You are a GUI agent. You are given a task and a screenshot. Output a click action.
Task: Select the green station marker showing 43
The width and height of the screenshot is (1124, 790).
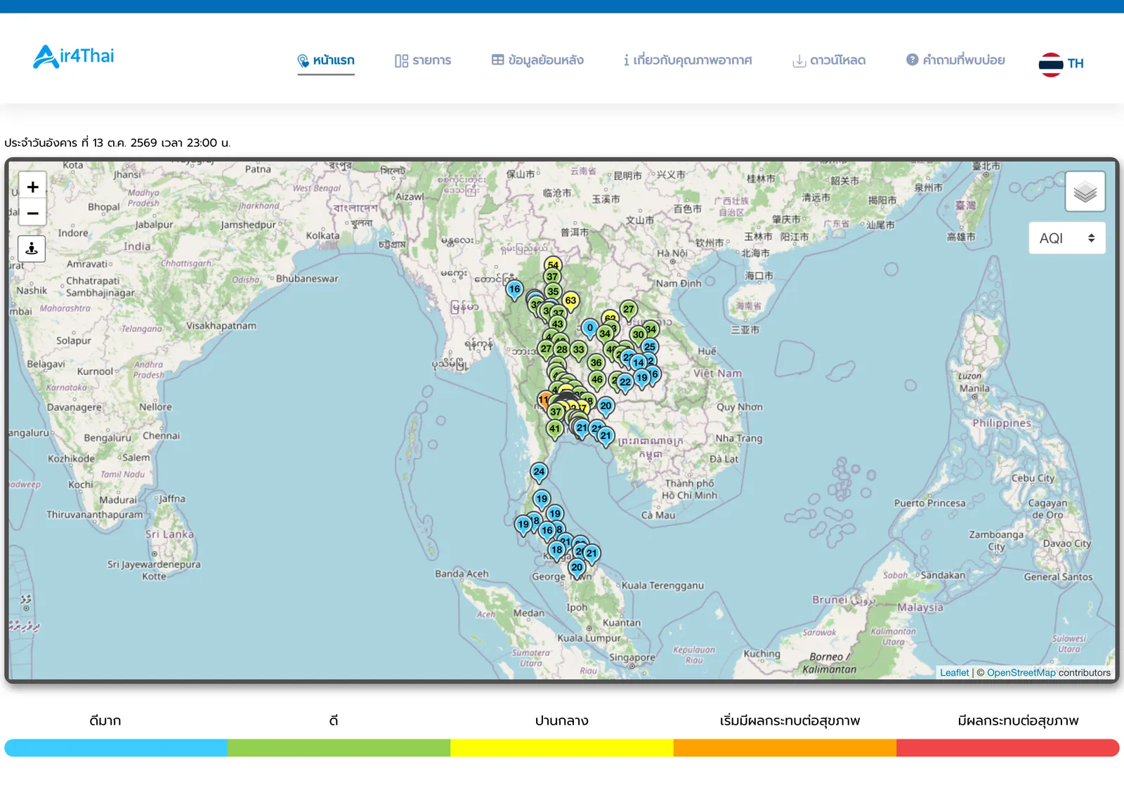point(557,325)
